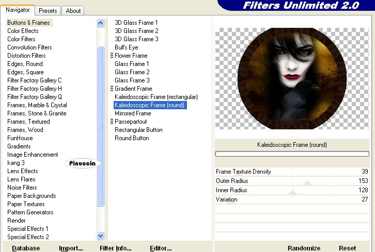
Task: Choose Kaleidoscopic Frame (rectangular) filter
Action: pyautogui.click(x=156, y=97)
